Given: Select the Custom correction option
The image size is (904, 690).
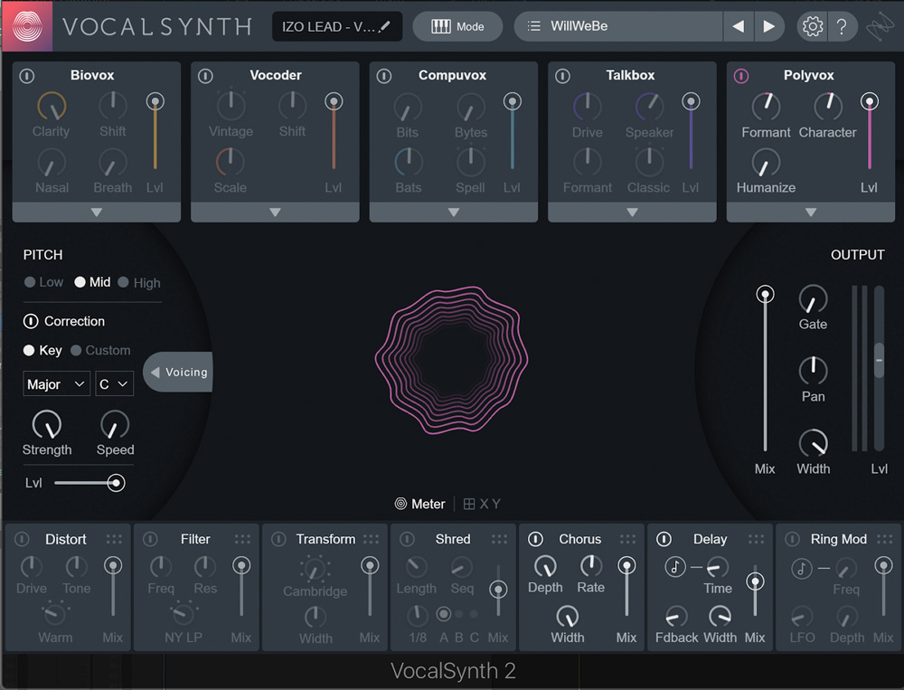Looking at the screenshot, I should point(100,350).
